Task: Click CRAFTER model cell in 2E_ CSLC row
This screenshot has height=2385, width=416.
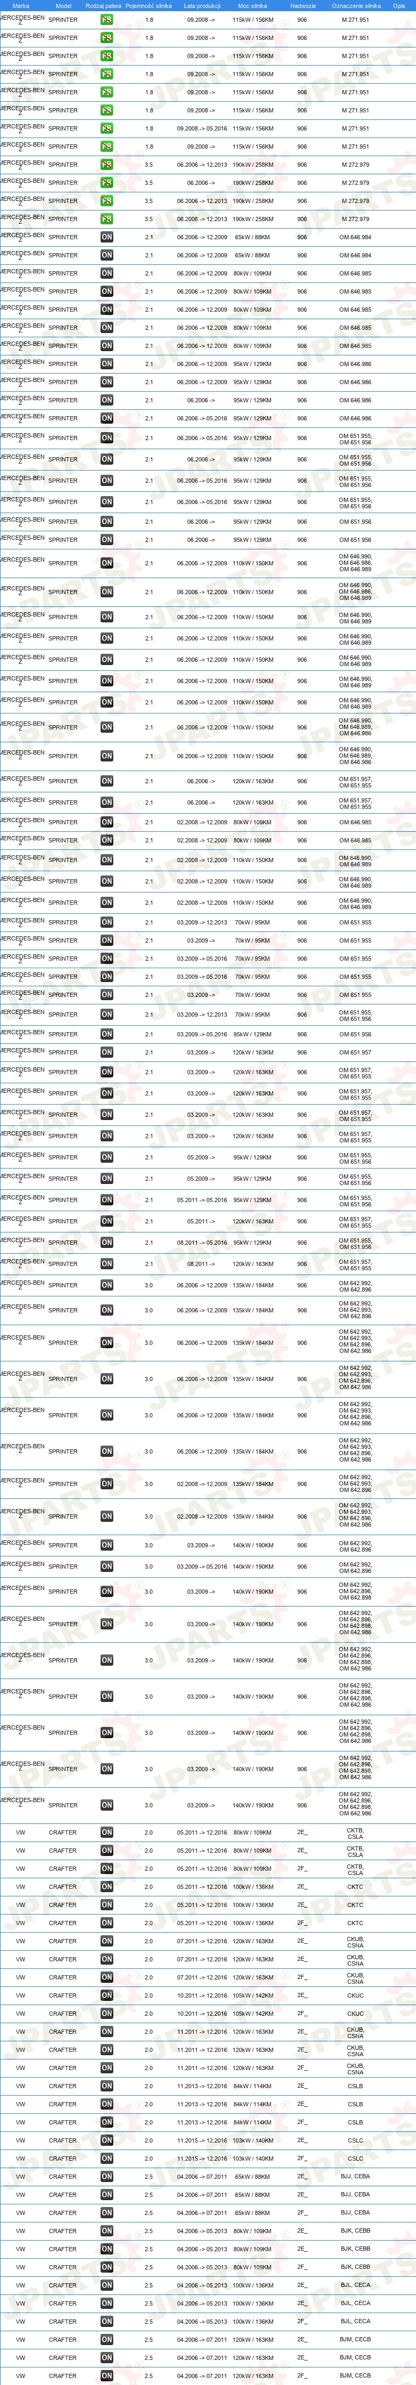Action: click(63, 2140)
